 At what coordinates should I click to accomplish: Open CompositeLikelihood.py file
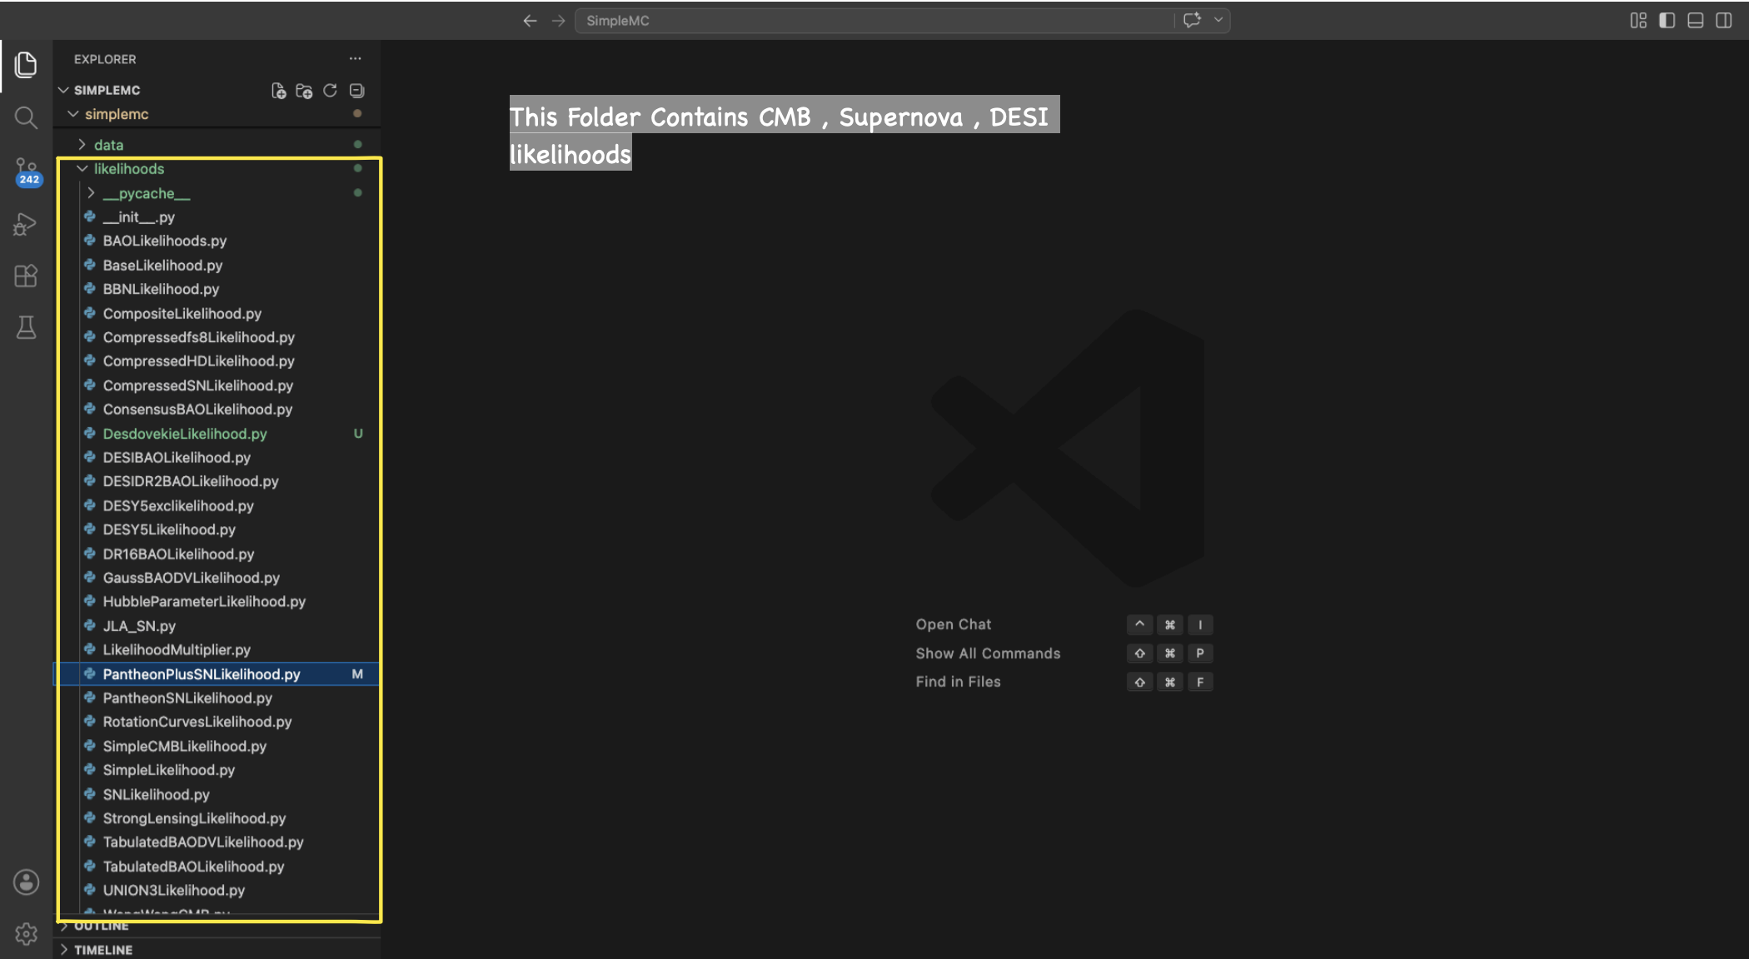218,314
